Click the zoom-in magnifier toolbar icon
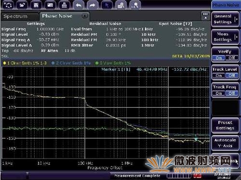 pyautogui.click(x=120, y=5)
